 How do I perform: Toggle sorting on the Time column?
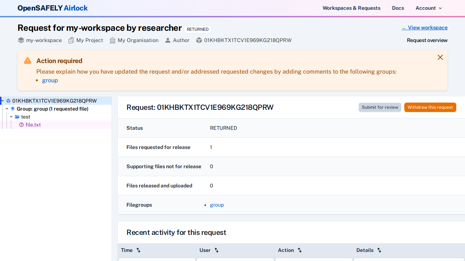tap(138, 250)
